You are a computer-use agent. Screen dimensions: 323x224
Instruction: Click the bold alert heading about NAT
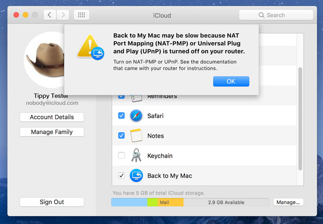point(179,43)
